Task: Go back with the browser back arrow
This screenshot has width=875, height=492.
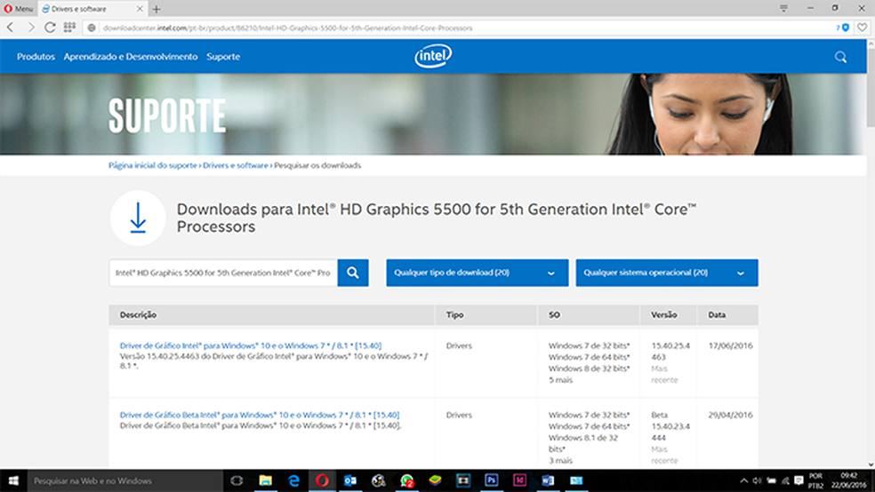Action: [11, 28]
